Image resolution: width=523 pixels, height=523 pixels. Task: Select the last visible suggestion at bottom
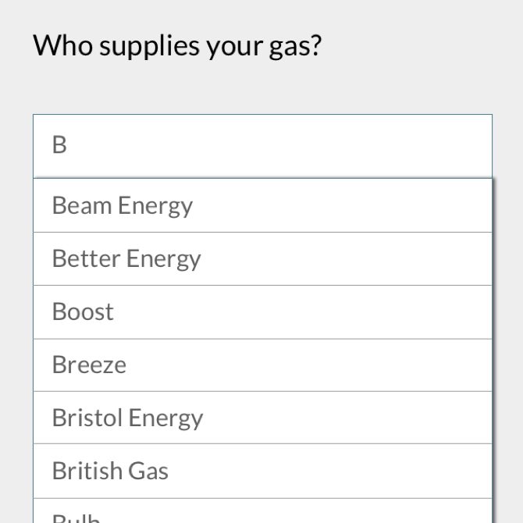coord(262,514)
